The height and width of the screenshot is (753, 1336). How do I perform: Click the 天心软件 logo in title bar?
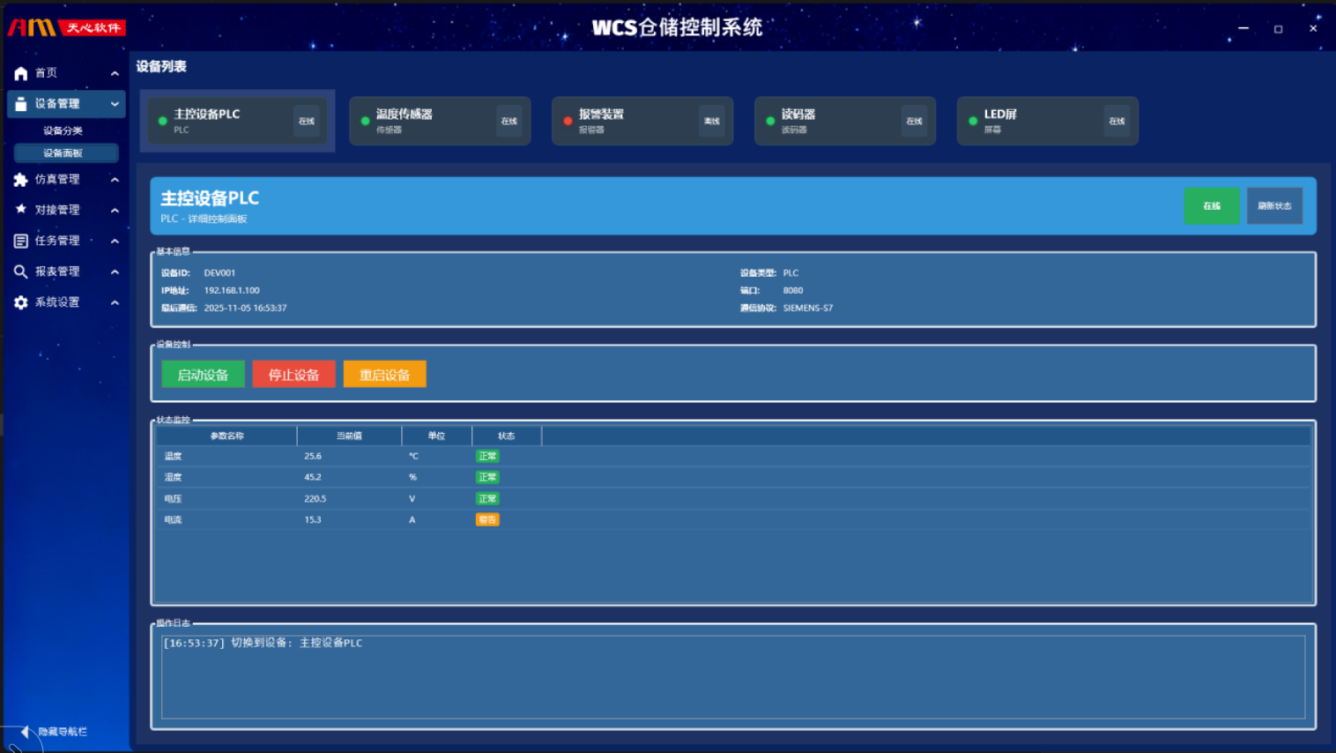pyautogui.click(x=67, y=27)
